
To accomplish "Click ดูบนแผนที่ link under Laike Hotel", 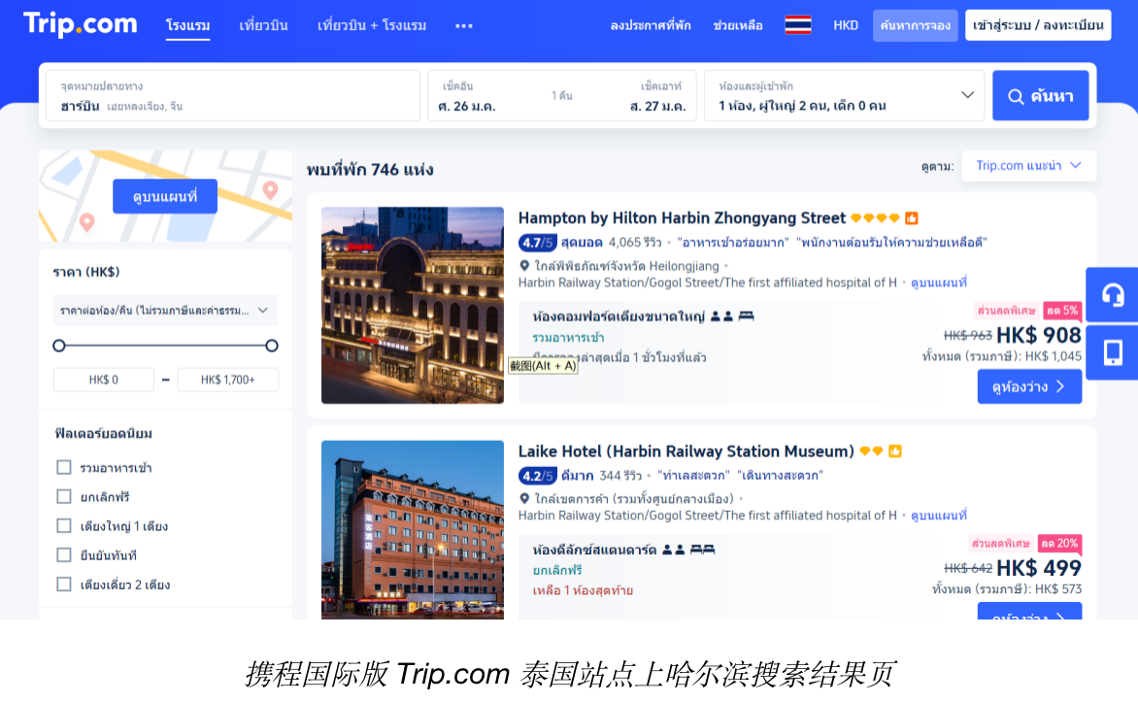I will tap(939, 516).
